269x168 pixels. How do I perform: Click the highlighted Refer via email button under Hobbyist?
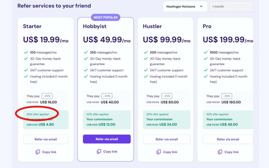107,139
